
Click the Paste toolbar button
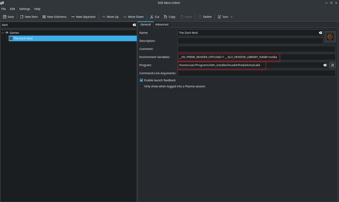186,17
